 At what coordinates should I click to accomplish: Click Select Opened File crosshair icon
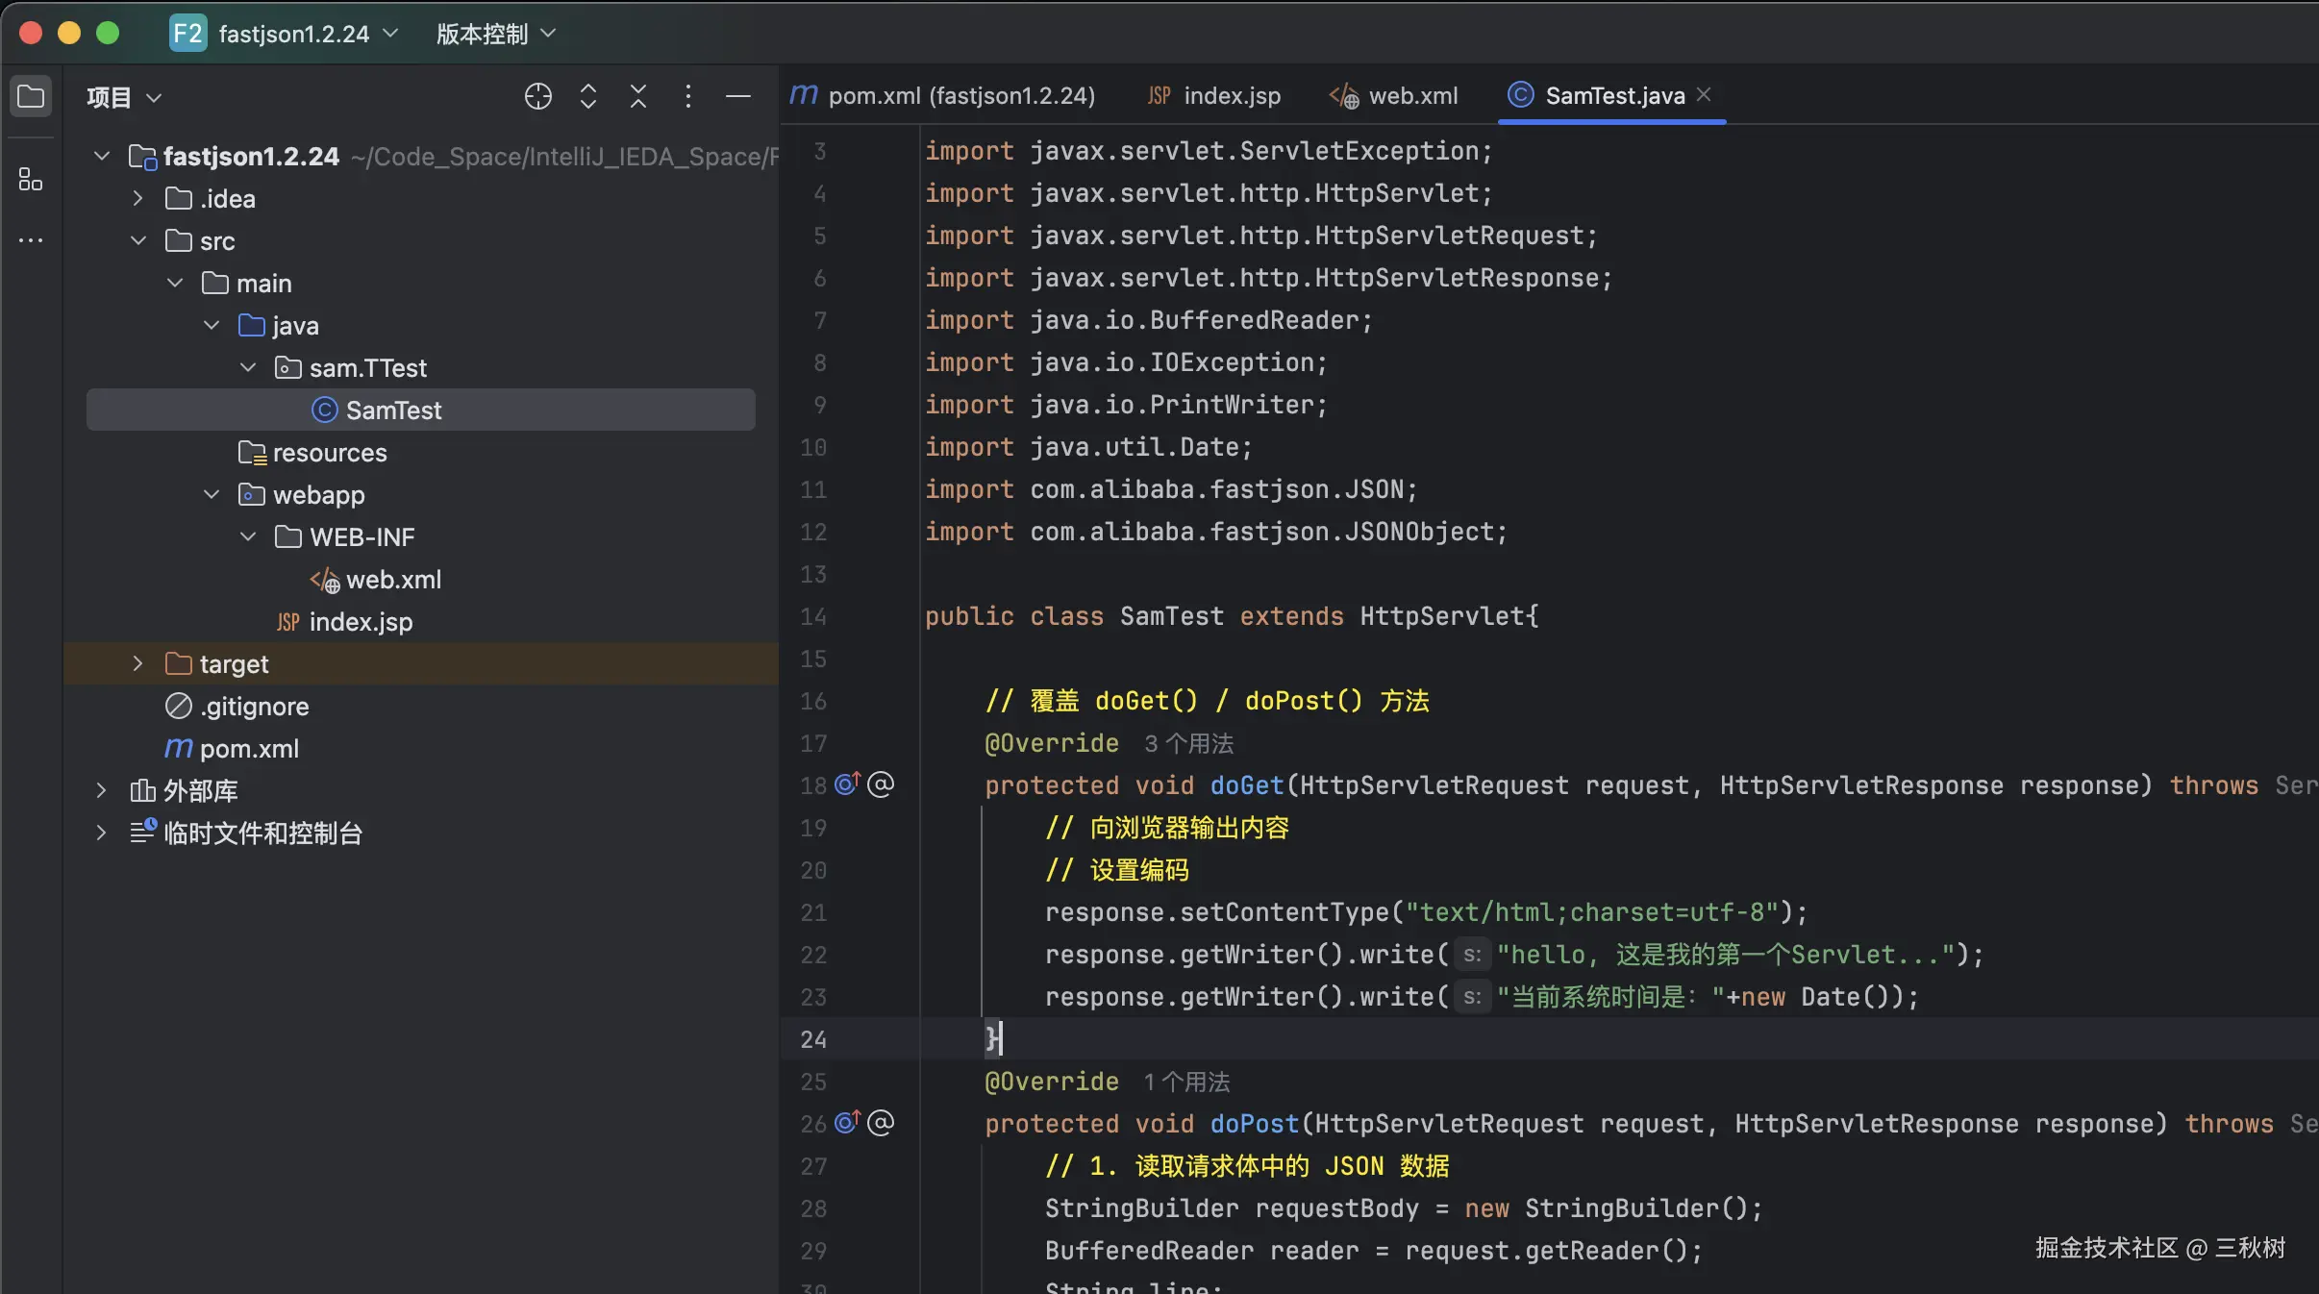click(x=537, y=96)
